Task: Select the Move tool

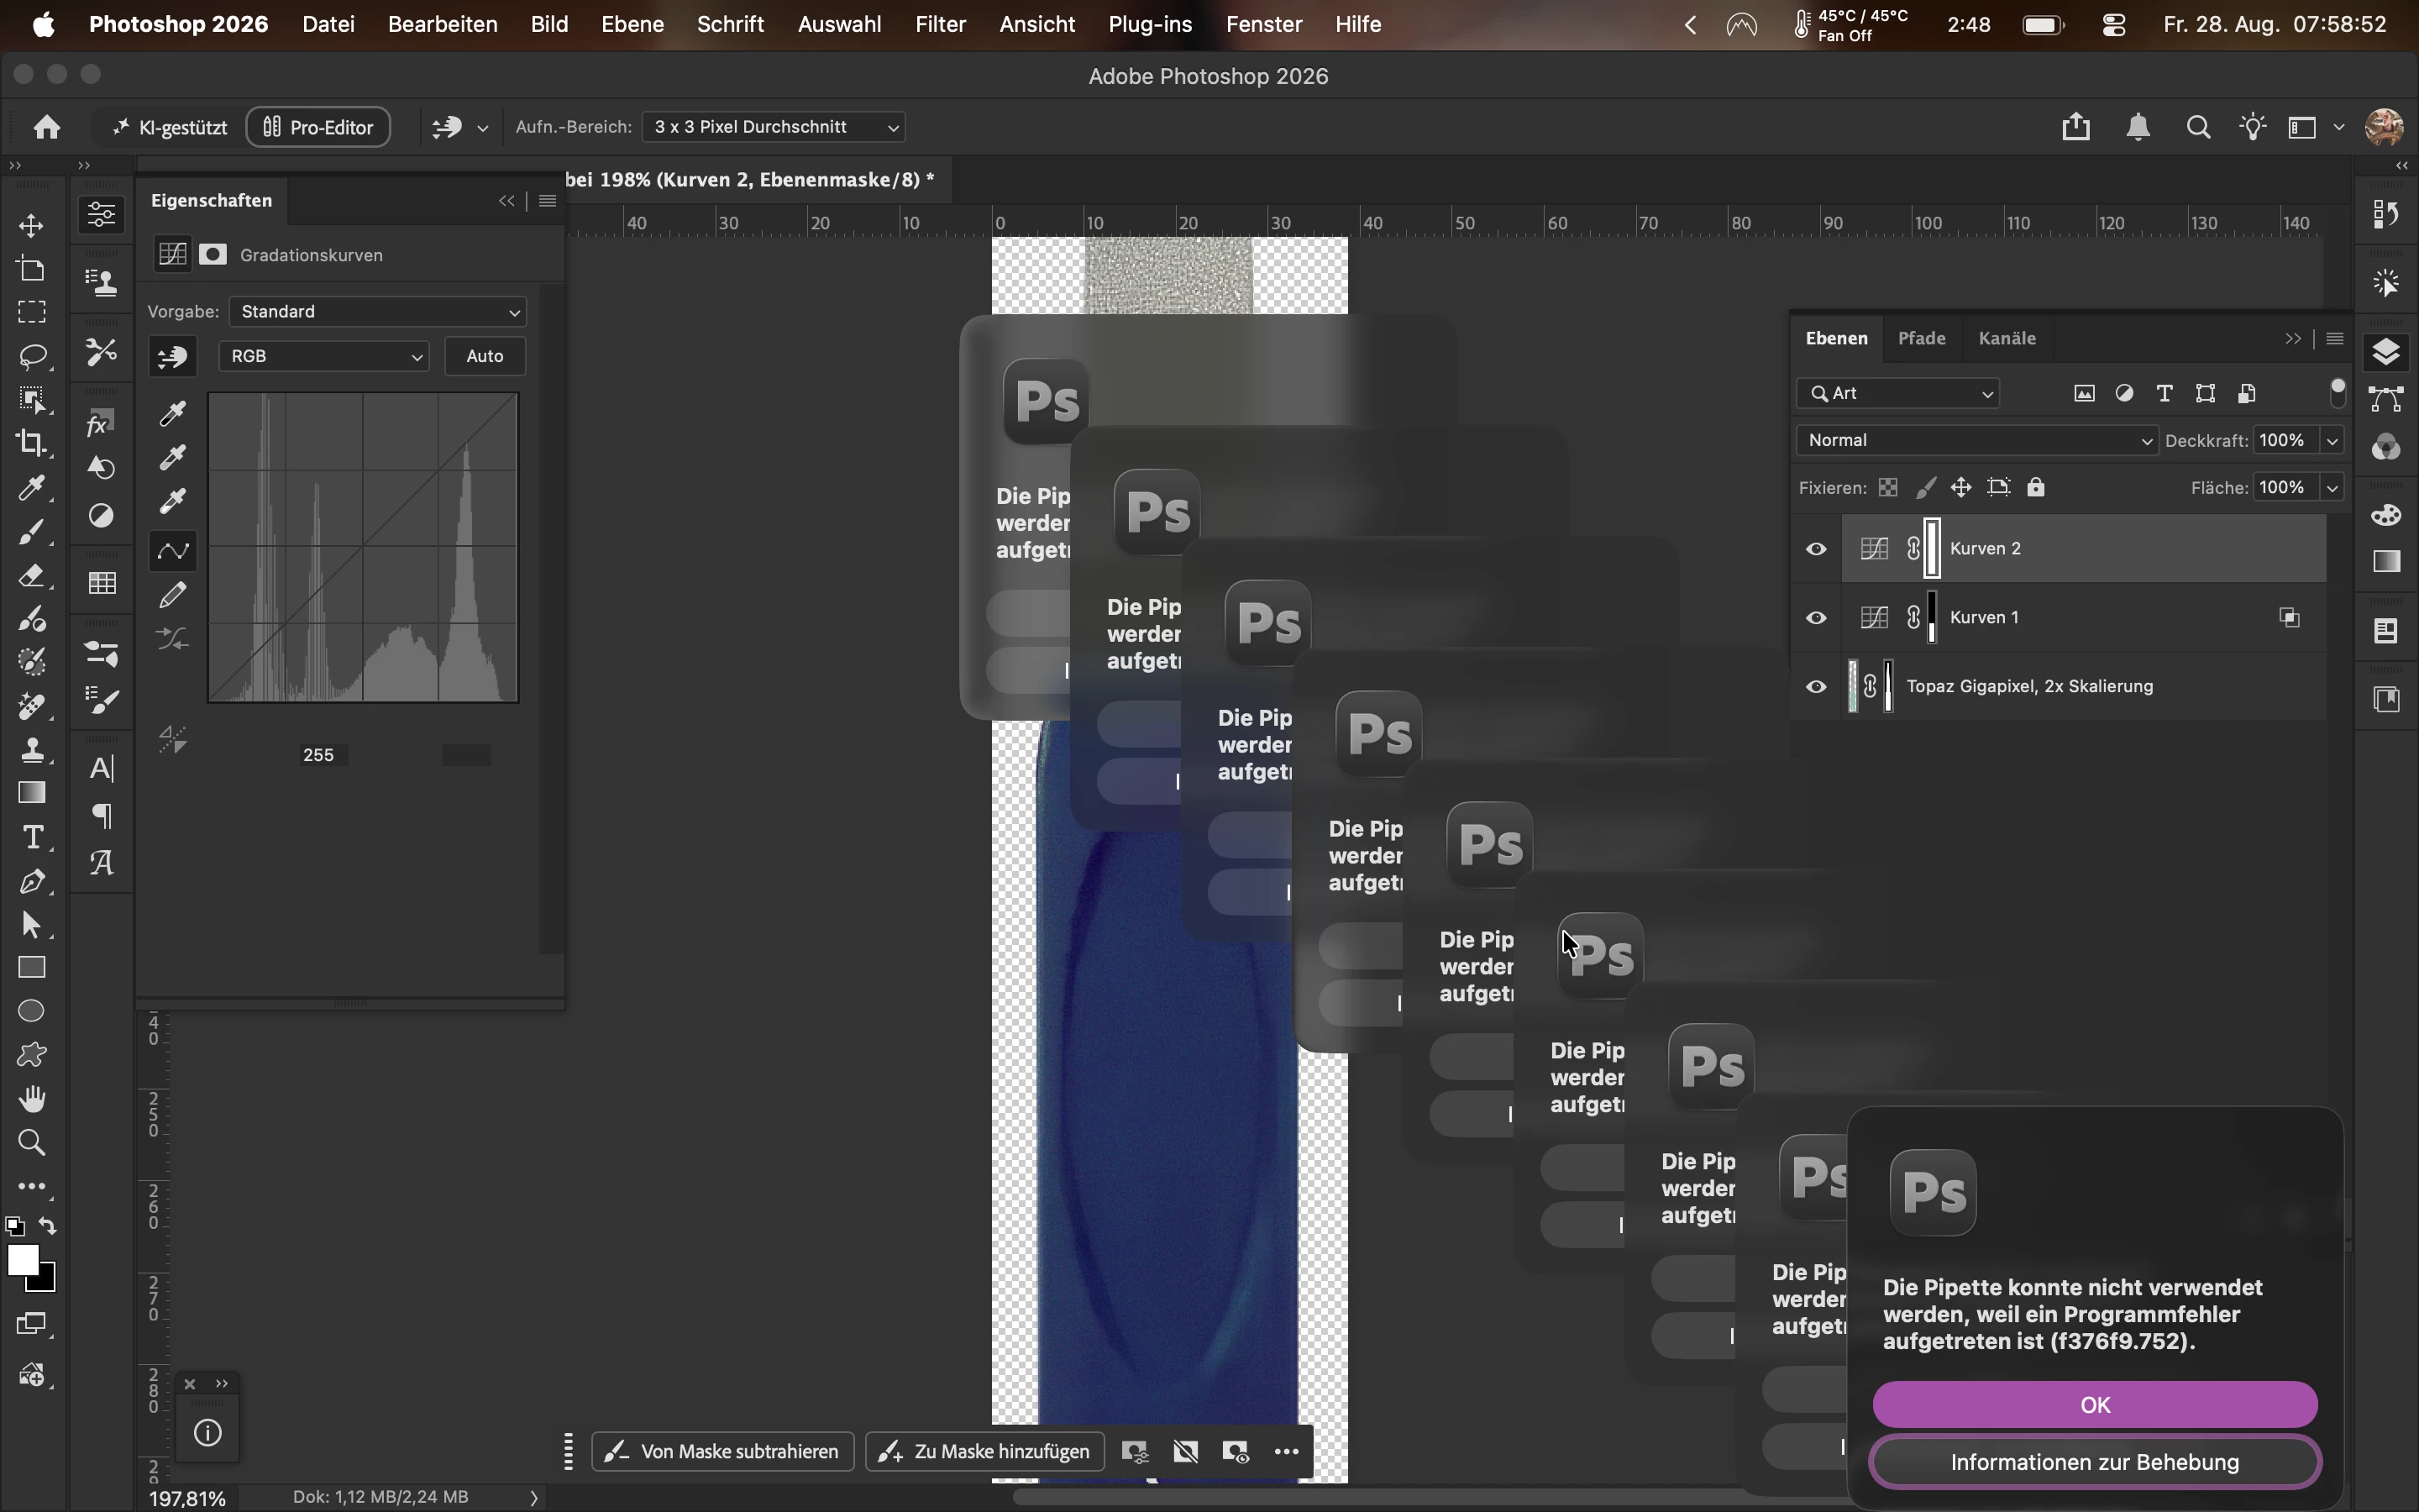Action: (32, 225)
